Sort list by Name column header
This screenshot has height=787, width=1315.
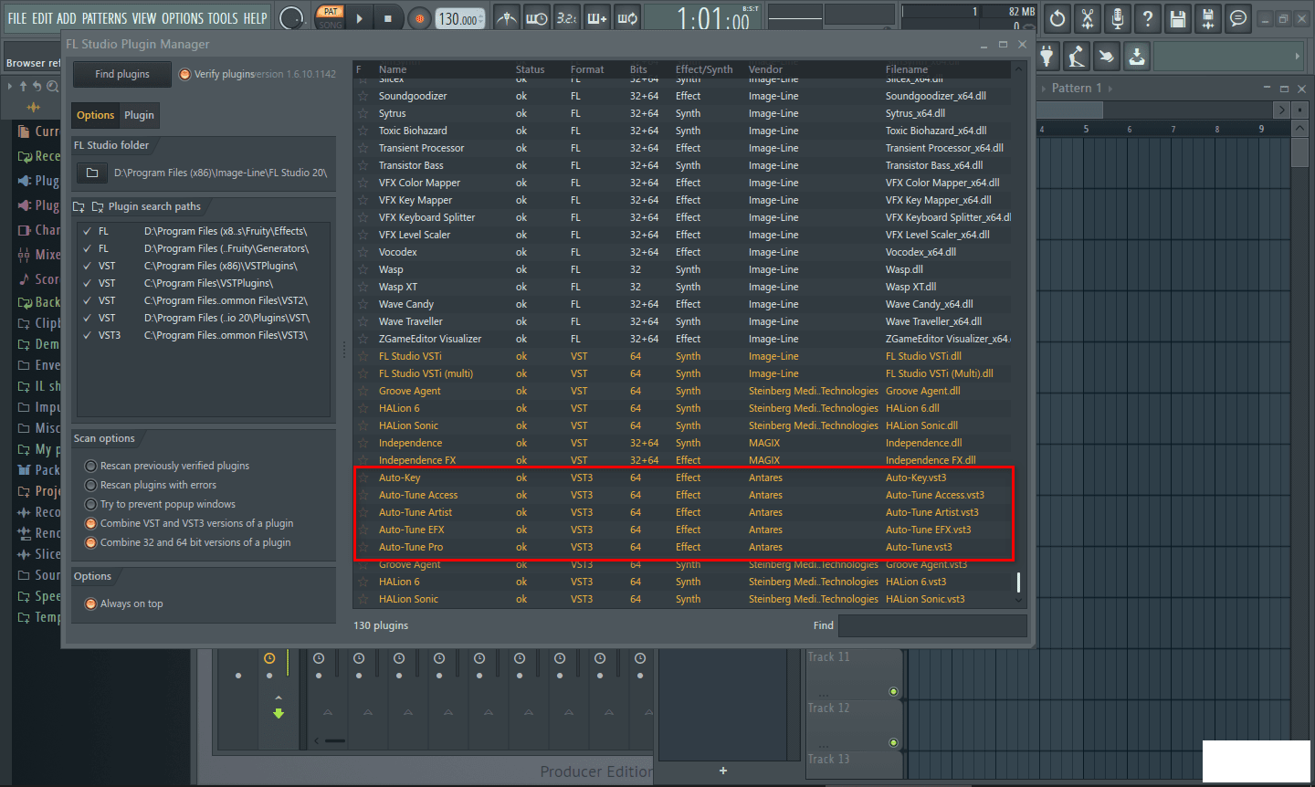click(393, 69)
